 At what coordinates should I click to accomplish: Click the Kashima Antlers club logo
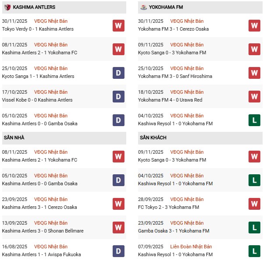[7, 7]
